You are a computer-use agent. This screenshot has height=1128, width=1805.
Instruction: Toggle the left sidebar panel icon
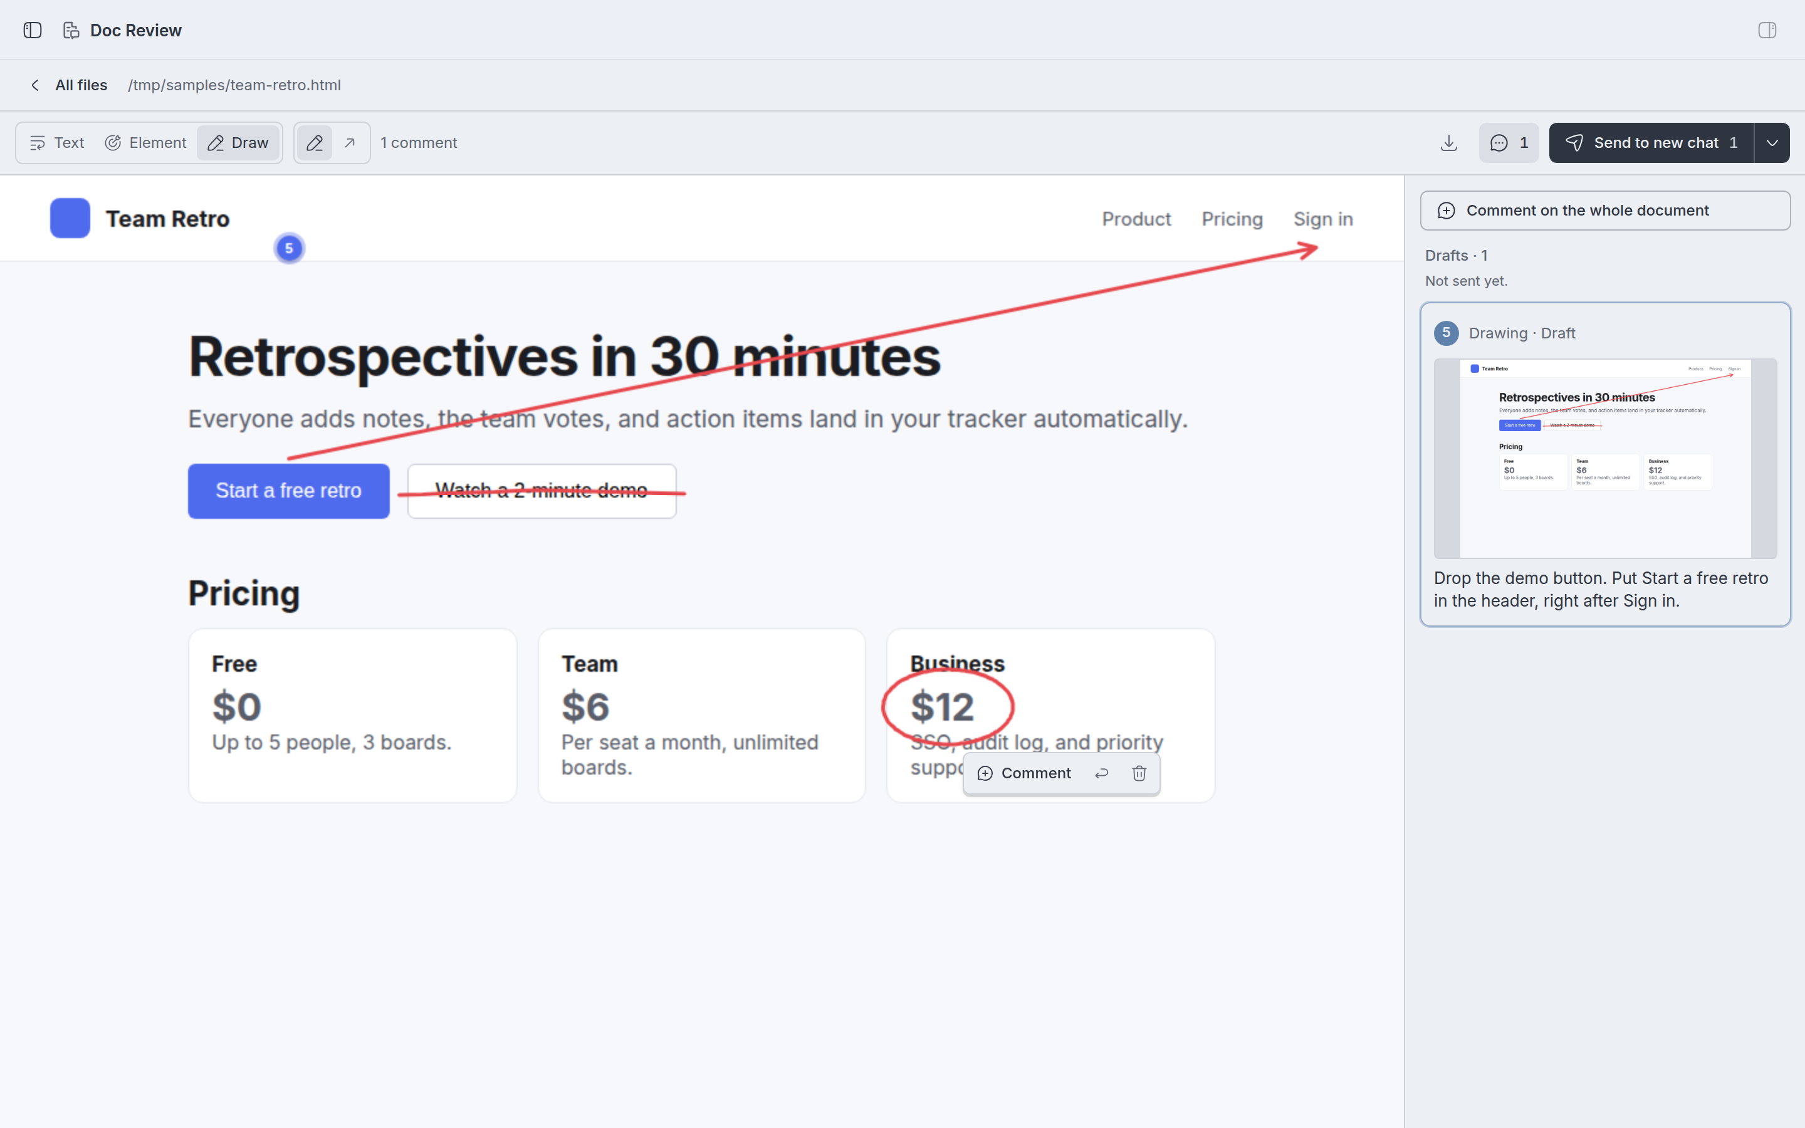(32, 30)
